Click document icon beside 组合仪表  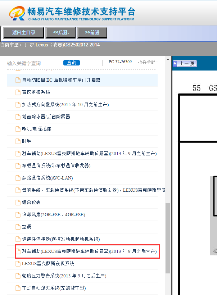(18, 203)
